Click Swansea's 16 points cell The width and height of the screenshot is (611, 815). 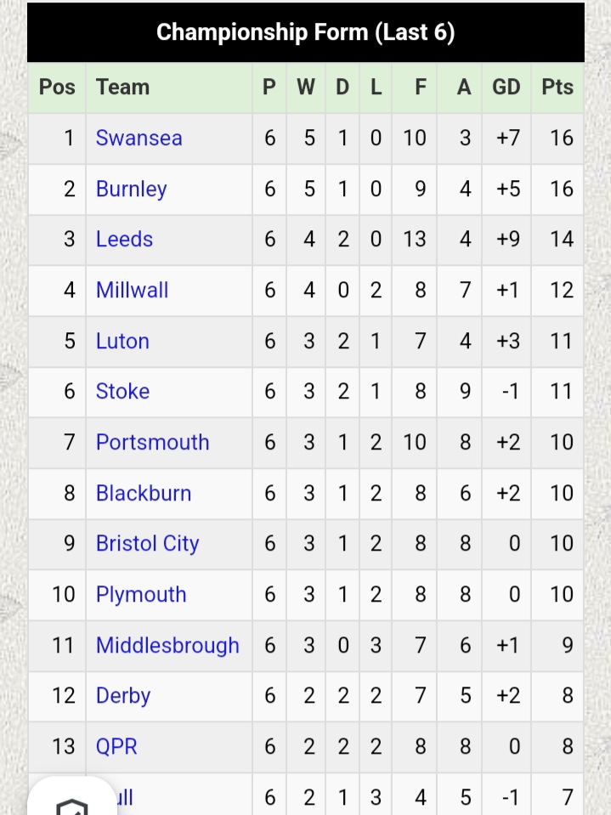pyautogui.click(x=561, y=138)
